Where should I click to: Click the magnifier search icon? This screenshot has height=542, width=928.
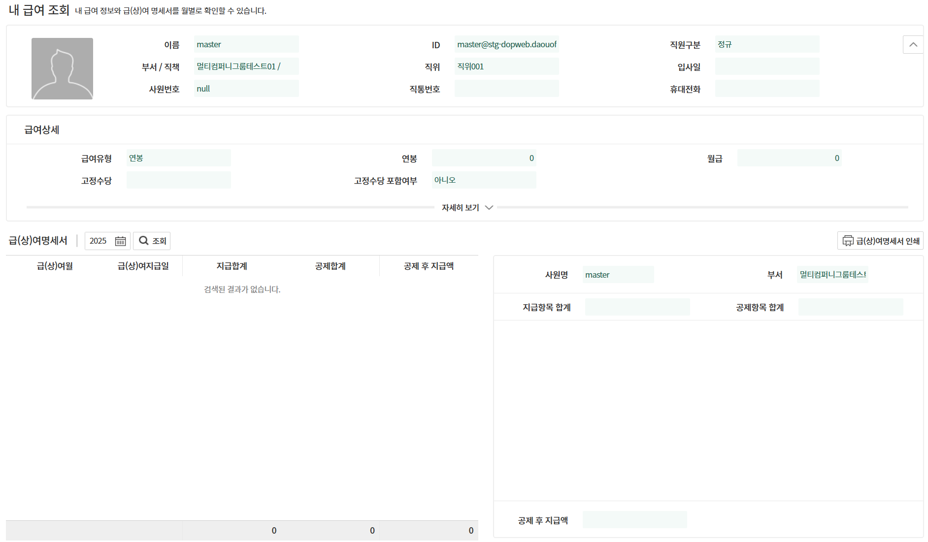click(x=143, y=241)
